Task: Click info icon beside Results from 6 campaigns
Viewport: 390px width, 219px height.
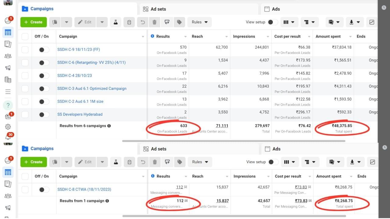Action: pyautogui.click(x=109, y=126)
